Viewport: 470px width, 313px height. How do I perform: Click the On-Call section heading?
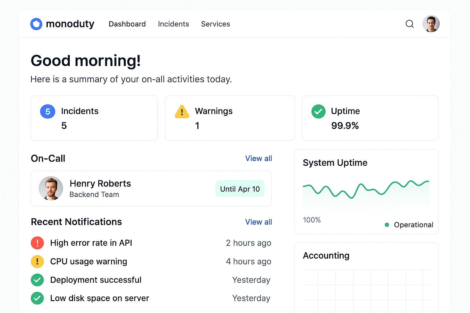click(x=48, y=159)
